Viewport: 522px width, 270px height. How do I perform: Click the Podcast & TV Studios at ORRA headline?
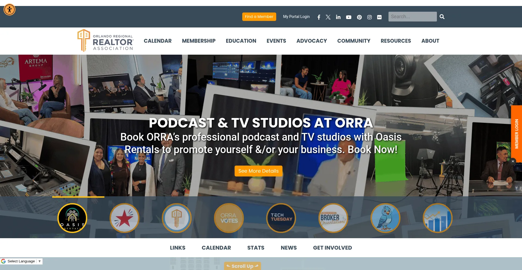coord(261,123)
